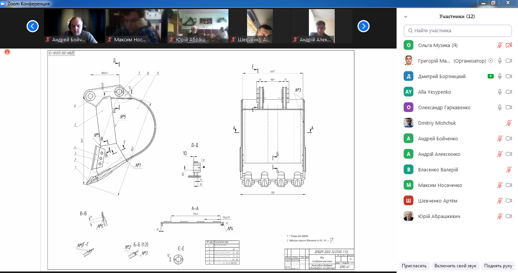Click Максим Носаченко's muted microphone icon

500,185
